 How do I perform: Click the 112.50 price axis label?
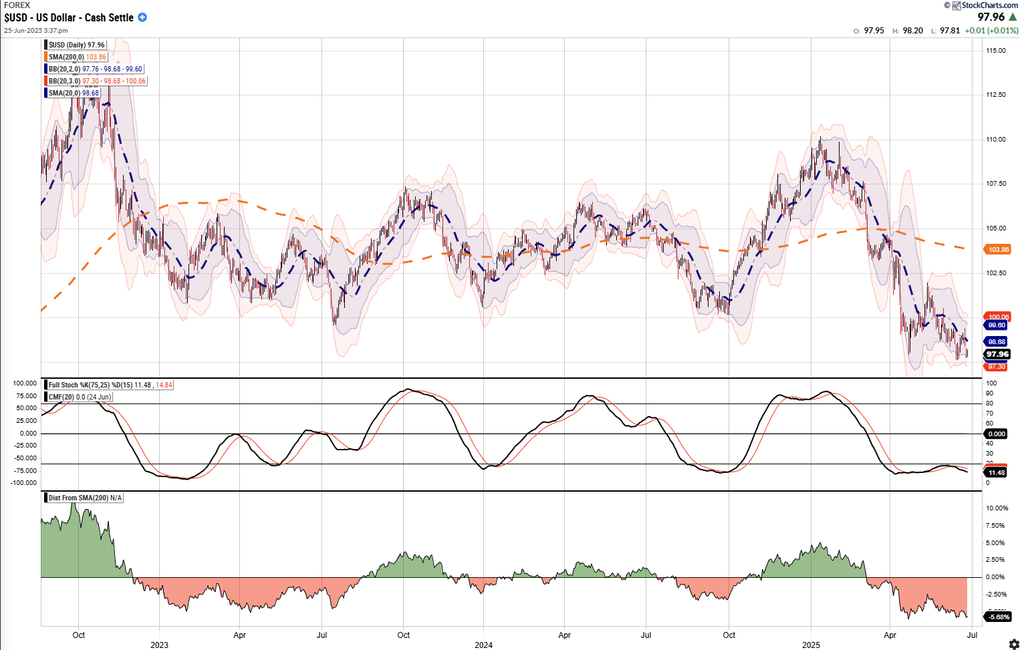click(x=996, y=95)
